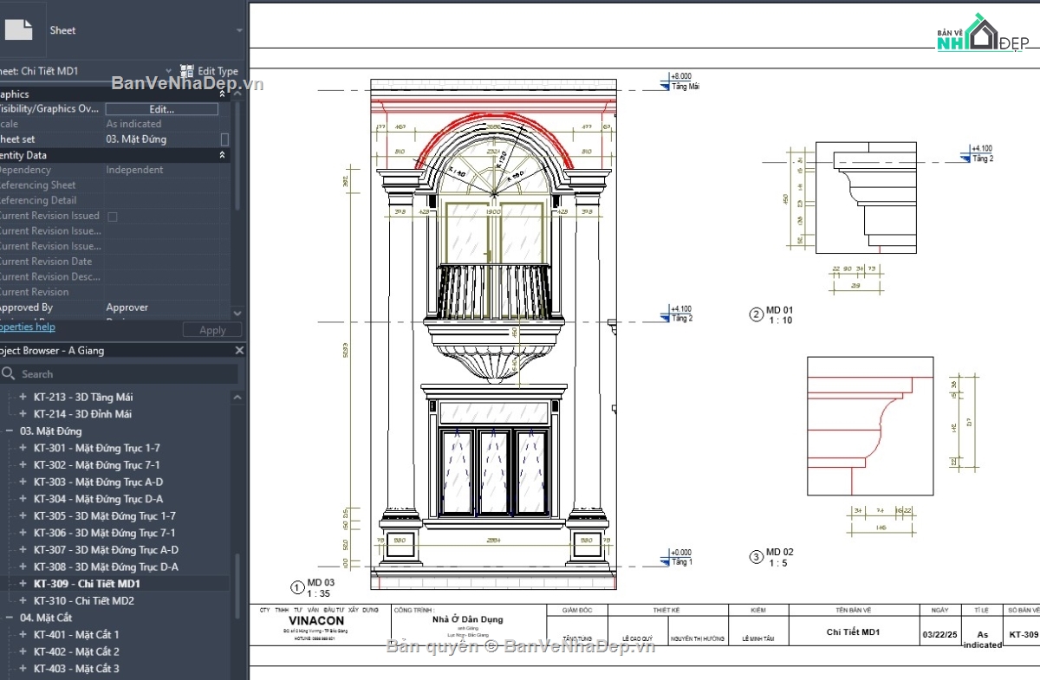Select KT-303 - Mặt Đứng Trục A-D
This screenshot has width=1040, height=680.
[x=98, y=482]
